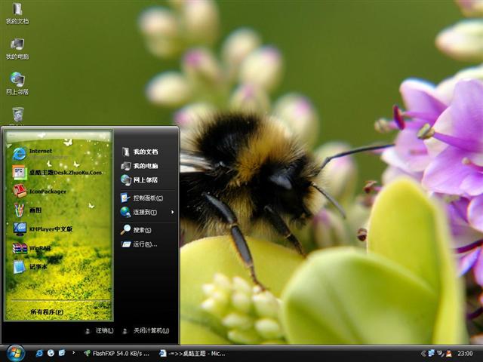Open 记事本 notepad in Start menu
483x362 pixels.
coord(30,267)
